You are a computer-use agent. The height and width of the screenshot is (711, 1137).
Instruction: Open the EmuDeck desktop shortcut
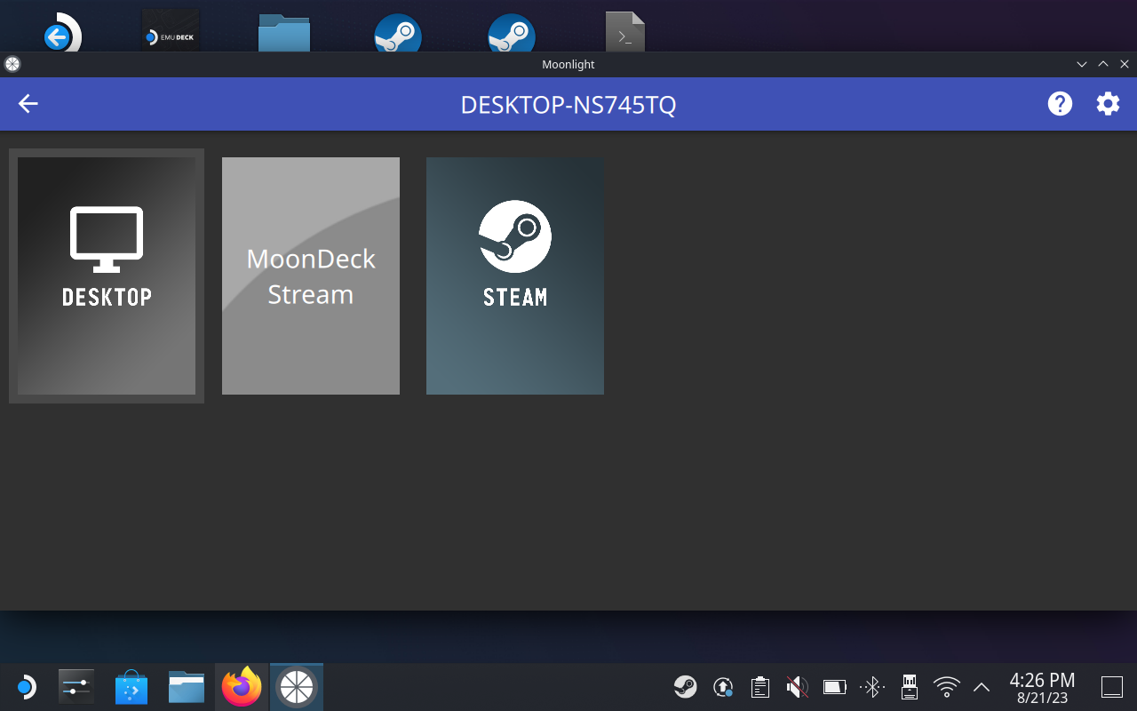(x=171, y=32)
